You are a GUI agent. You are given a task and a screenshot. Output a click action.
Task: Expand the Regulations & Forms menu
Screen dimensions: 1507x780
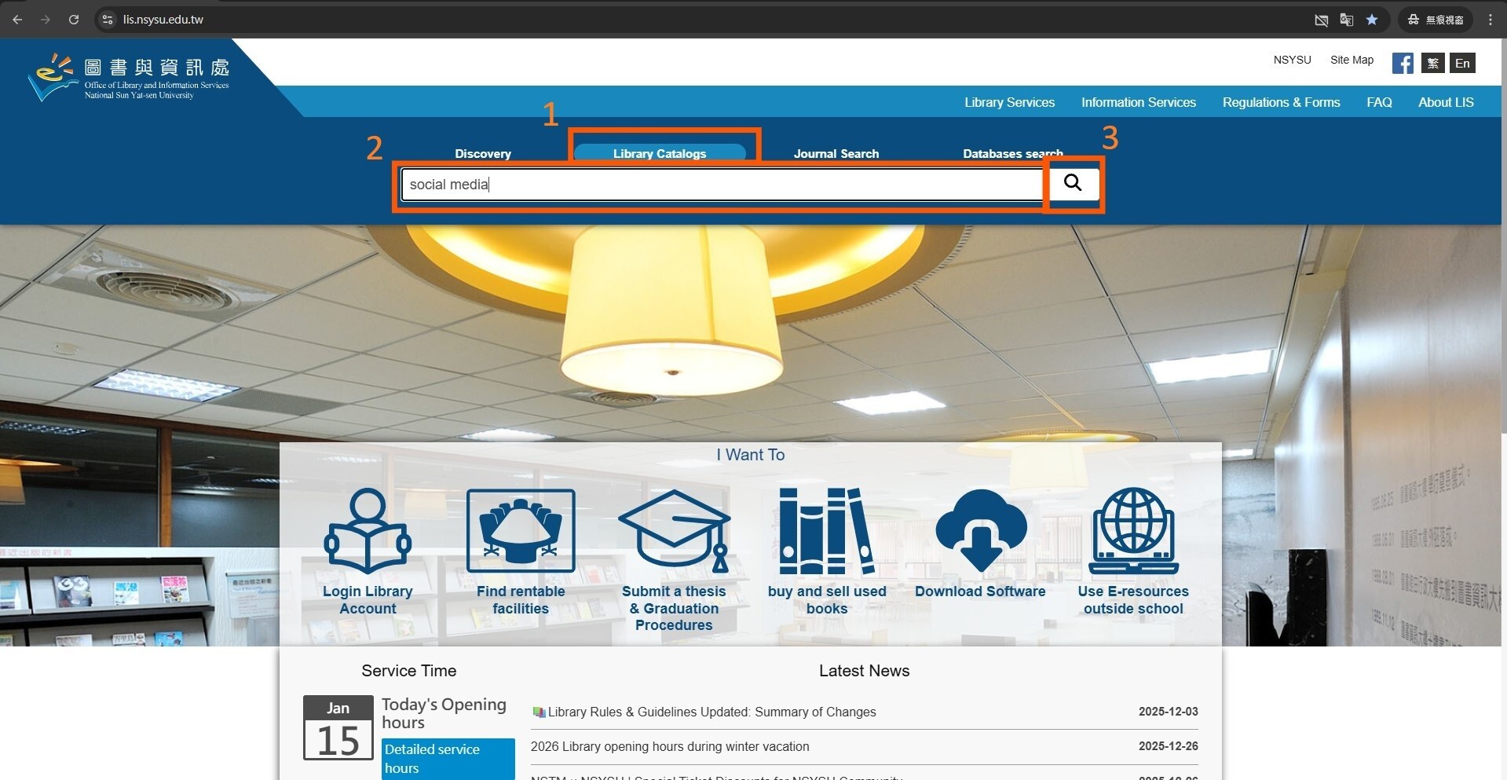(x=1281, y=102)
